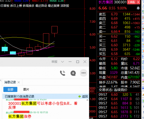Click the stock name 长方集团 300301
Image resolution: width=144 pixels, height=119 pixels.
[x=113, y=2]
